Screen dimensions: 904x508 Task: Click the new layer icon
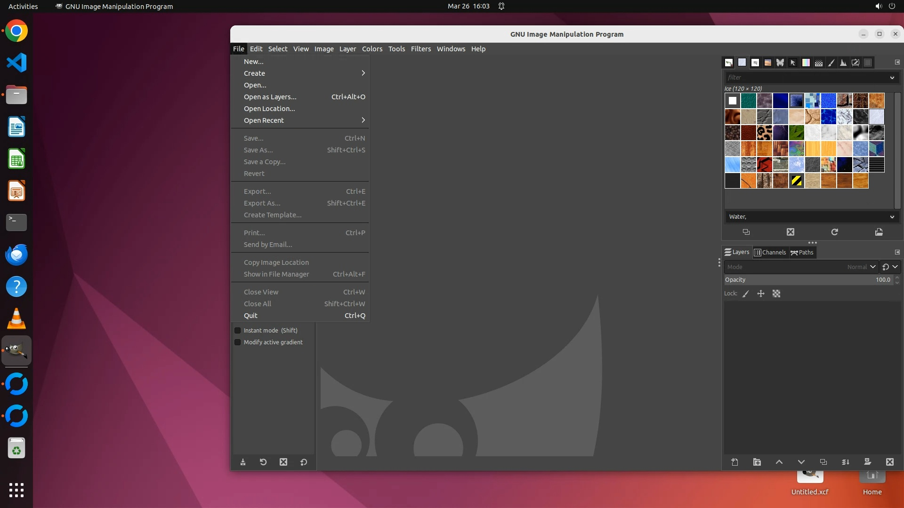734,462
